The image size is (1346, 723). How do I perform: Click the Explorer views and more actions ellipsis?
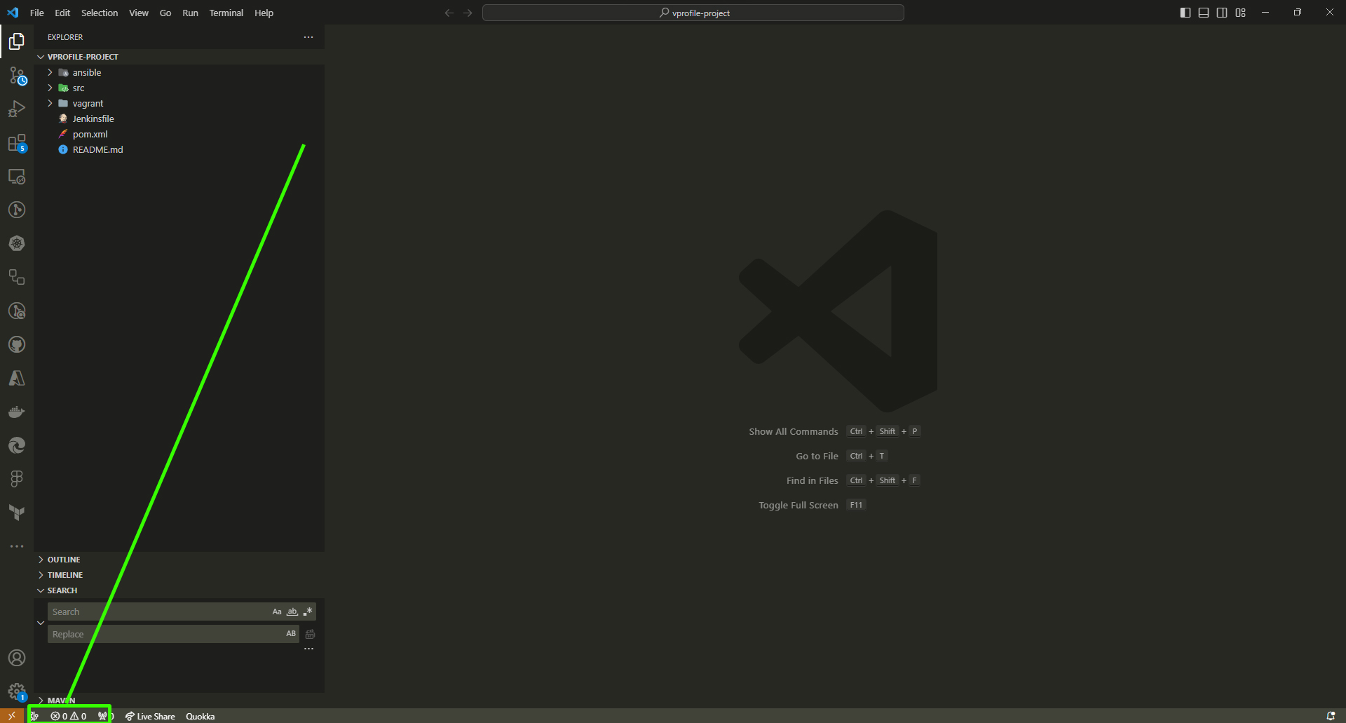pos(308,37)
